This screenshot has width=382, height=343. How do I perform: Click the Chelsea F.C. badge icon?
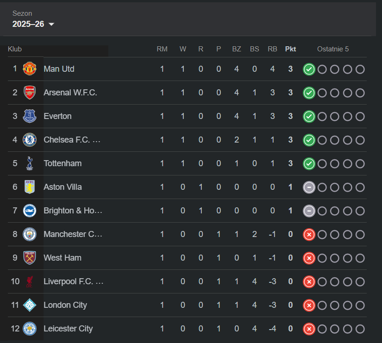(x=30, y=140)
